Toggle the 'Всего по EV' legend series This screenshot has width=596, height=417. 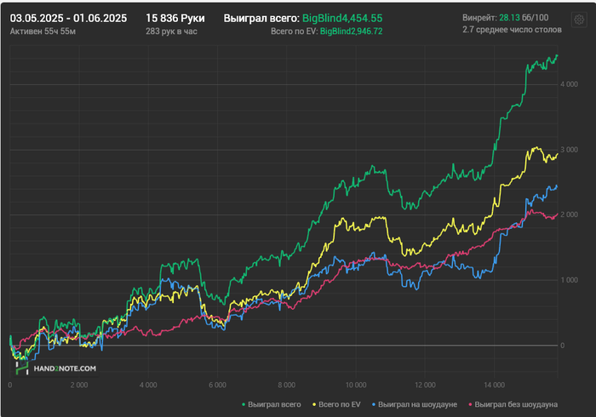(336, 404)
